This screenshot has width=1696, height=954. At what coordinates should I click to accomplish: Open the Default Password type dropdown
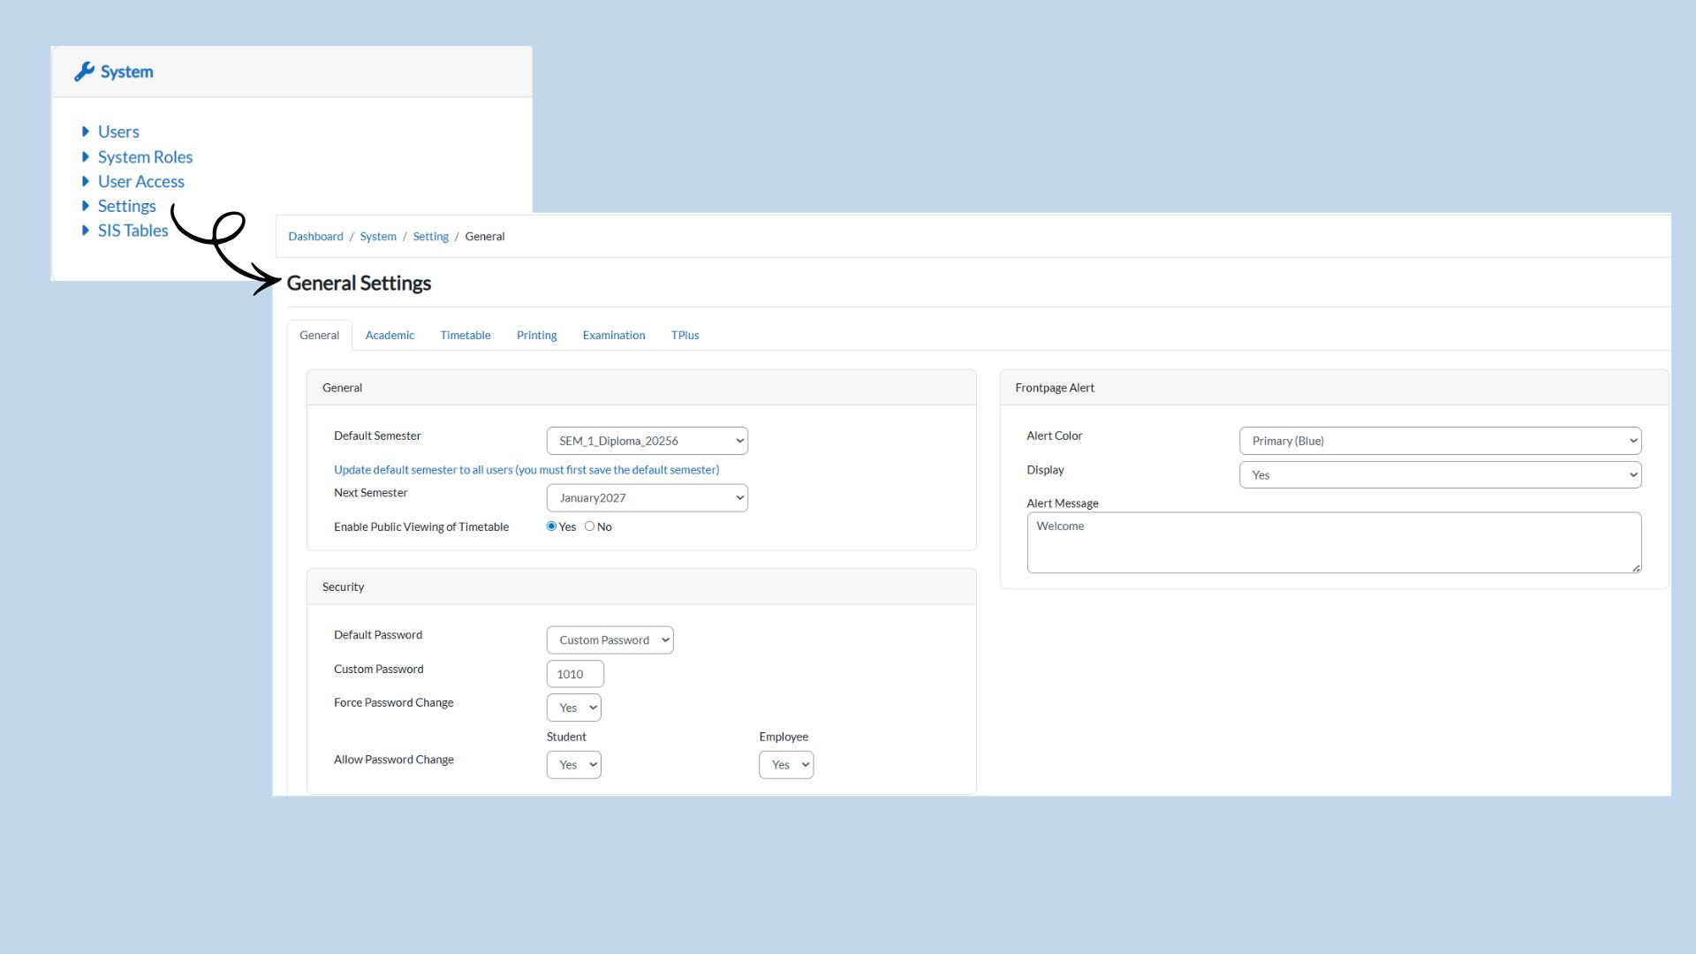click(609, 640)
